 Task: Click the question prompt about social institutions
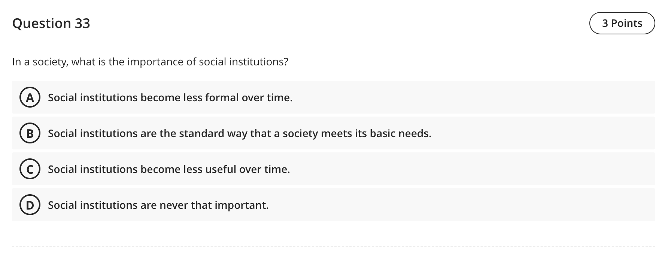pyautogui.click(x=150, y=62)
